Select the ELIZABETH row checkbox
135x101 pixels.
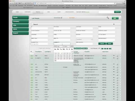pyautogui.click(x=120, y=58)
